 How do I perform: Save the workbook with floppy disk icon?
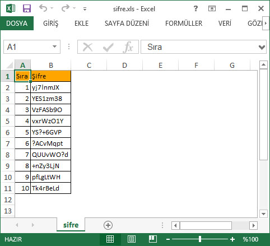click(27, 8)
